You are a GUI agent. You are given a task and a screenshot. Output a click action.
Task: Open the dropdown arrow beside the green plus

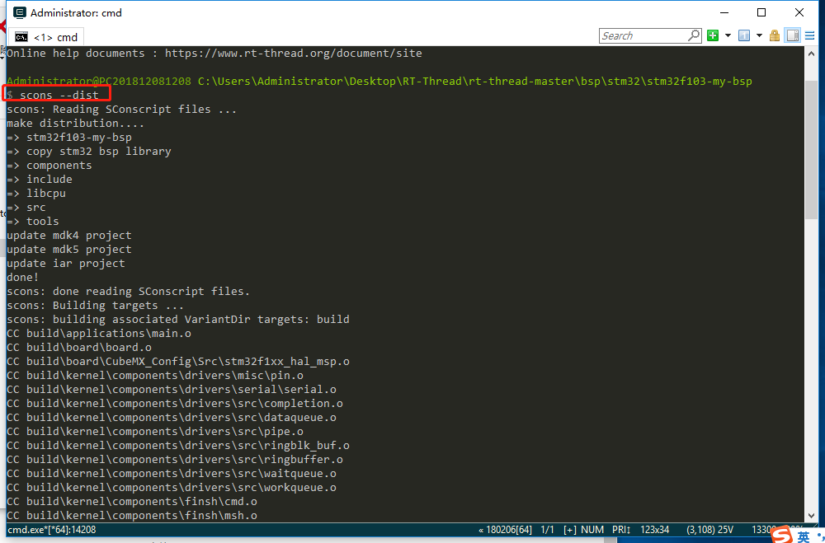728,35
